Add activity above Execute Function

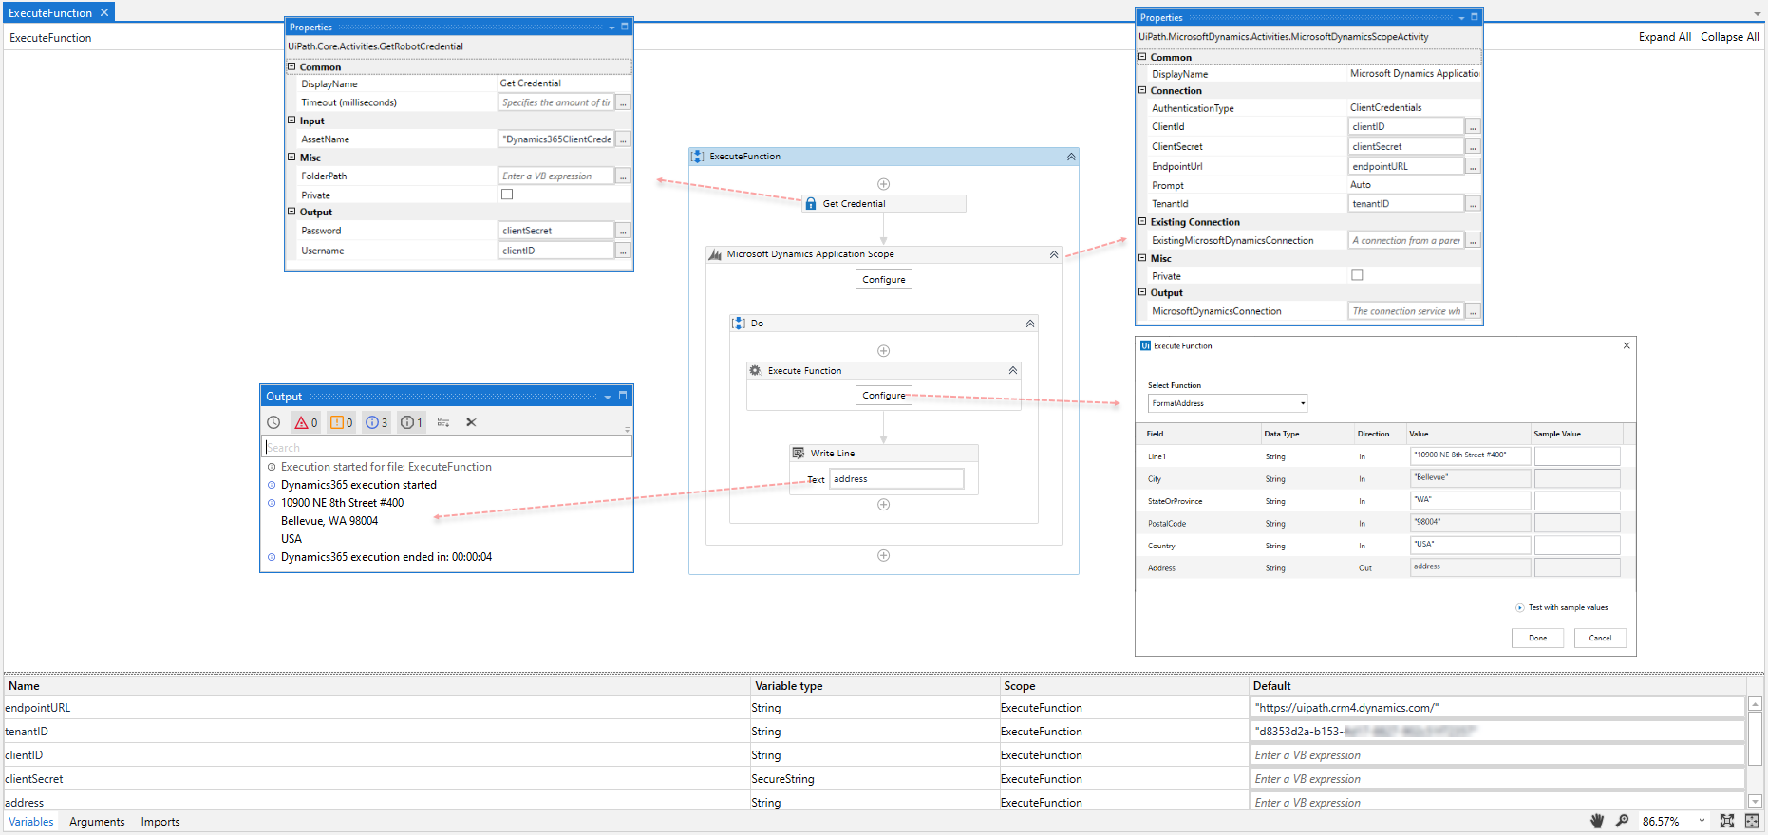[x=883, y=351]
